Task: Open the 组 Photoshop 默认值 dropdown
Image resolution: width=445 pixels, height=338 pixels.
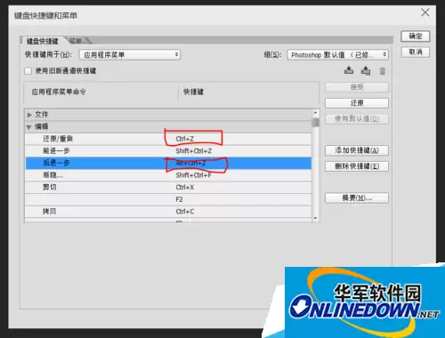Action: [337, 54]
